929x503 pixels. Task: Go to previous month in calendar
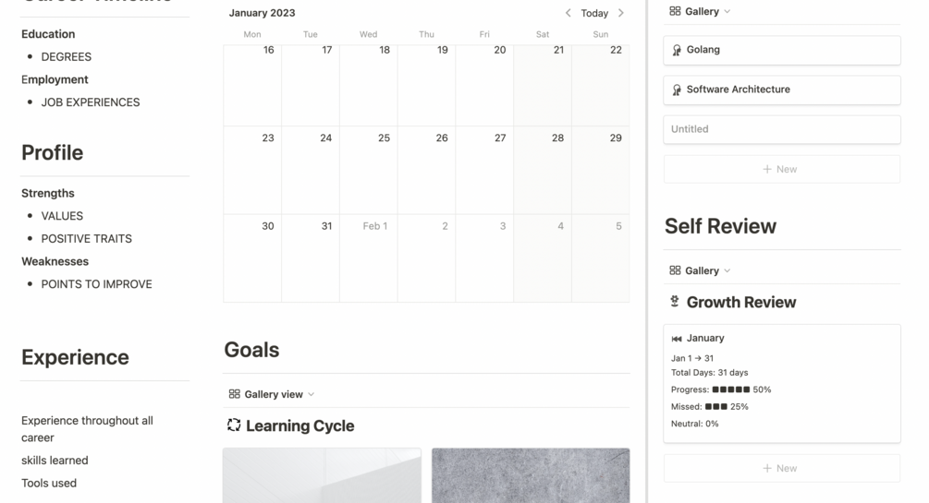pos(568,13)
